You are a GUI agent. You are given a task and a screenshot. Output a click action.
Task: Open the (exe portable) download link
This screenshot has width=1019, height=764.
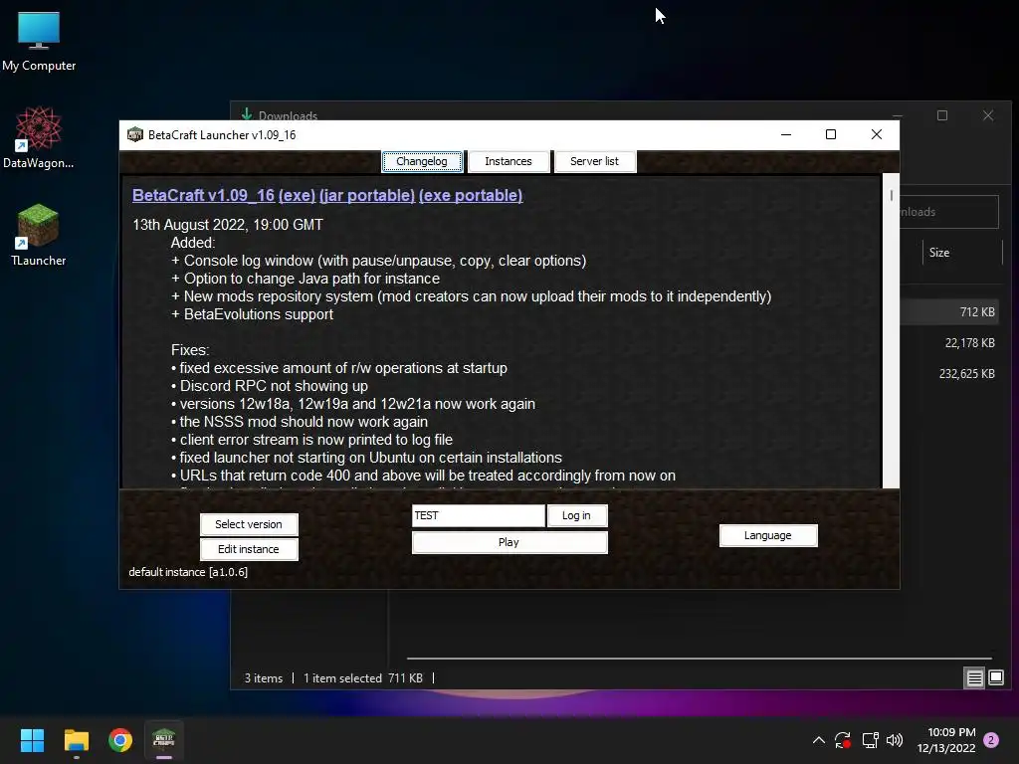471,196
